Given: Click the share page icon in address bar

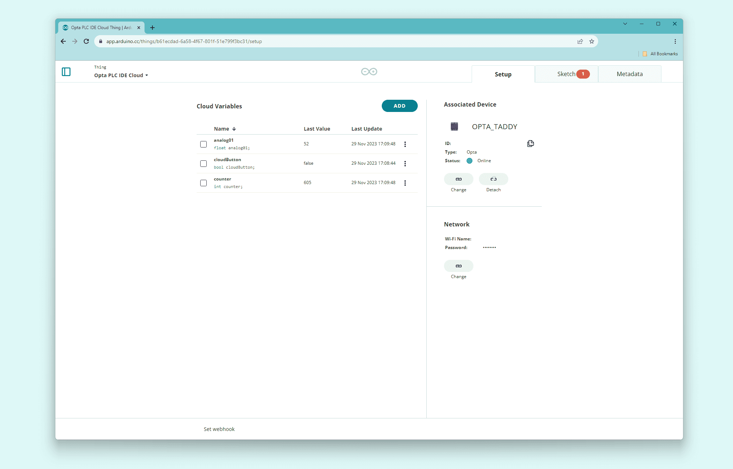Looking at the screenshot, I should (x=580, y=42).
